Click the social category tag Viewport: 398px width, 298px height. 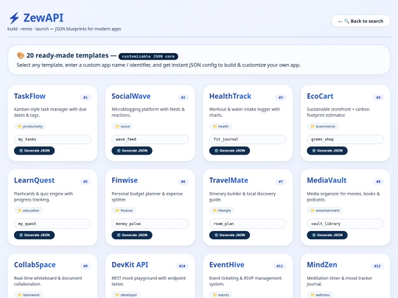click(x=122, y=127)
